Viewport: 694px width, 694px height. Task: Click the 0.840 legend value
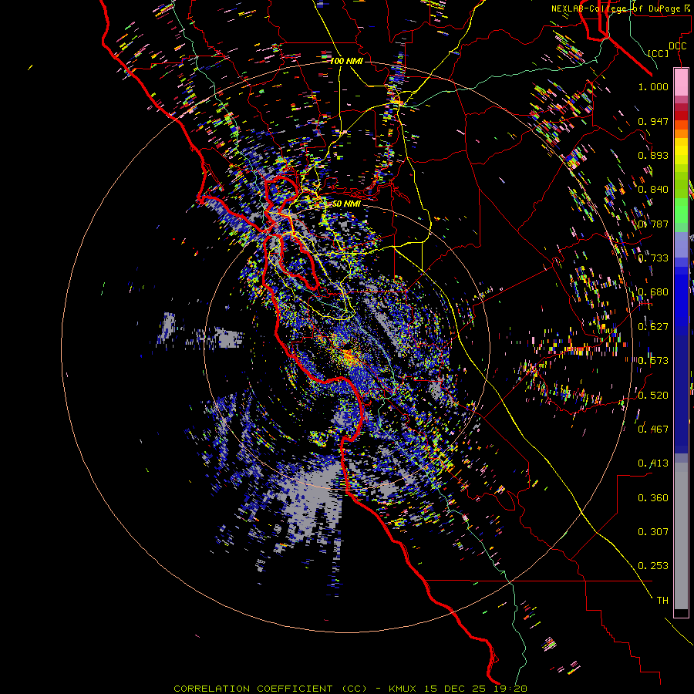(653, 190)
